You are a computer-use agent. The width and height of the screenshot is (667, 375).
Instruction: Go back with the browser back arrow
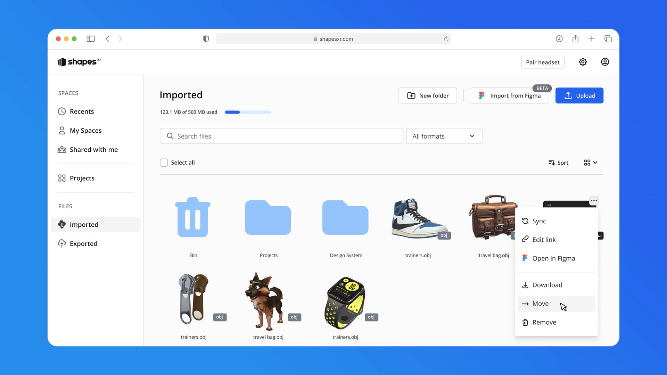[108, 39]
